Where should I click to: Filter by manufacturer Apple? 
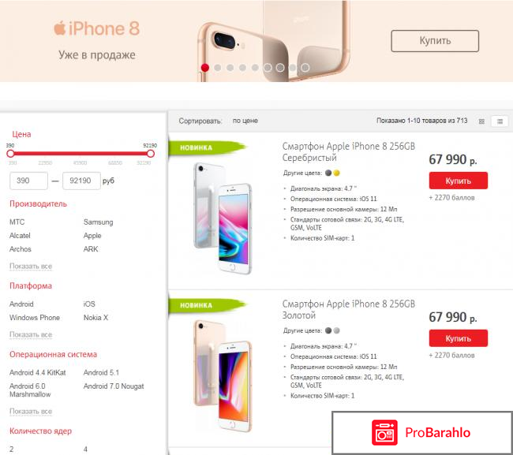[x=92, y=236]
